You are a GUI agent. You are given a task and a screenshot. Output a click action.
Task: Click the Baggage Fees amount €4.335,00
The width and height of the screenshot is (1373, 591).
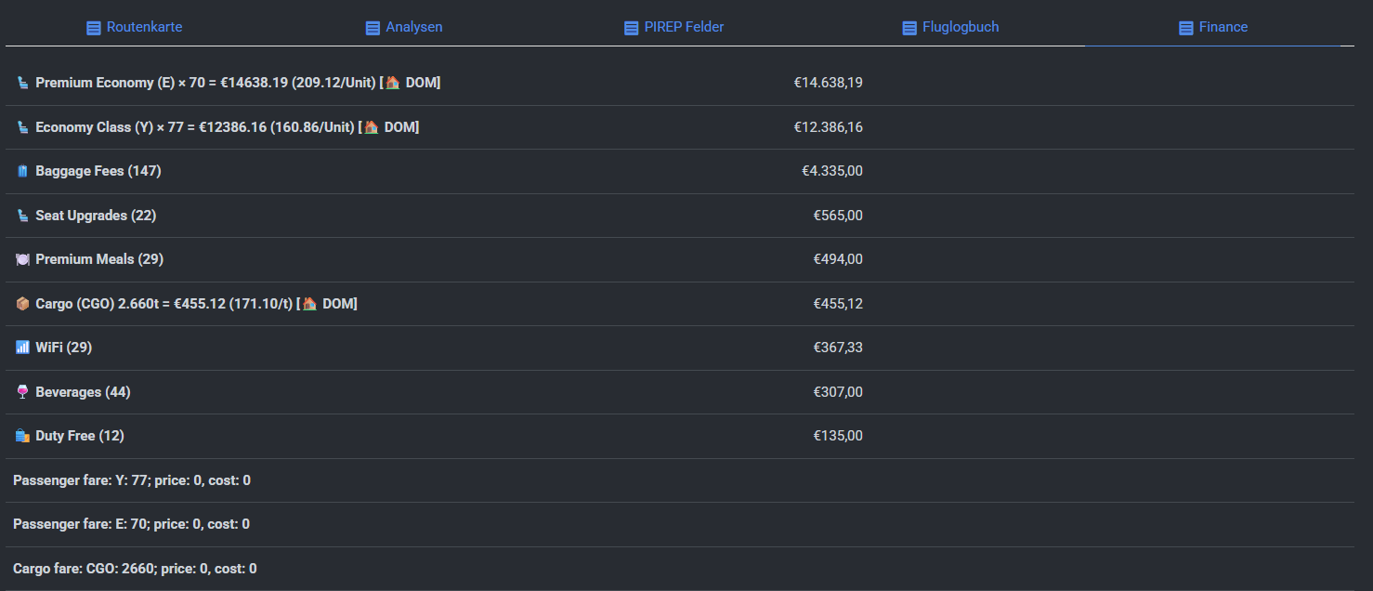click(831, 171)
